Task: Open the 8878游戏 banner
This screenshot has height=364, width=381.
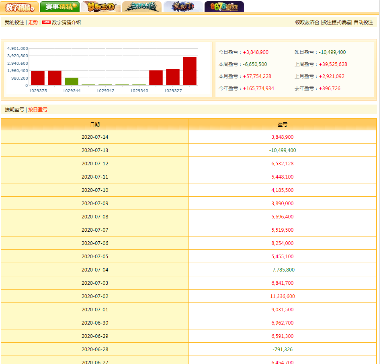Action: pos(224,7)
